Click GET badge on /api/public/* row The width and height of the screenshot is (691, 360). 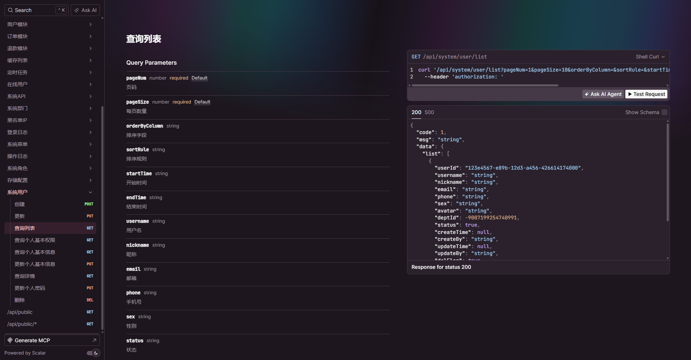point(90,324)
